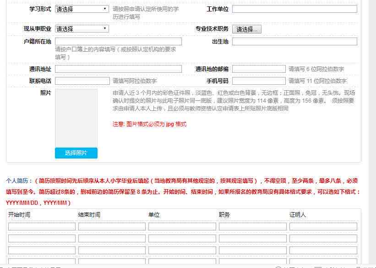The image size is (376, 268).
Task: Click the 照片 field label
Action: point(45,93)
